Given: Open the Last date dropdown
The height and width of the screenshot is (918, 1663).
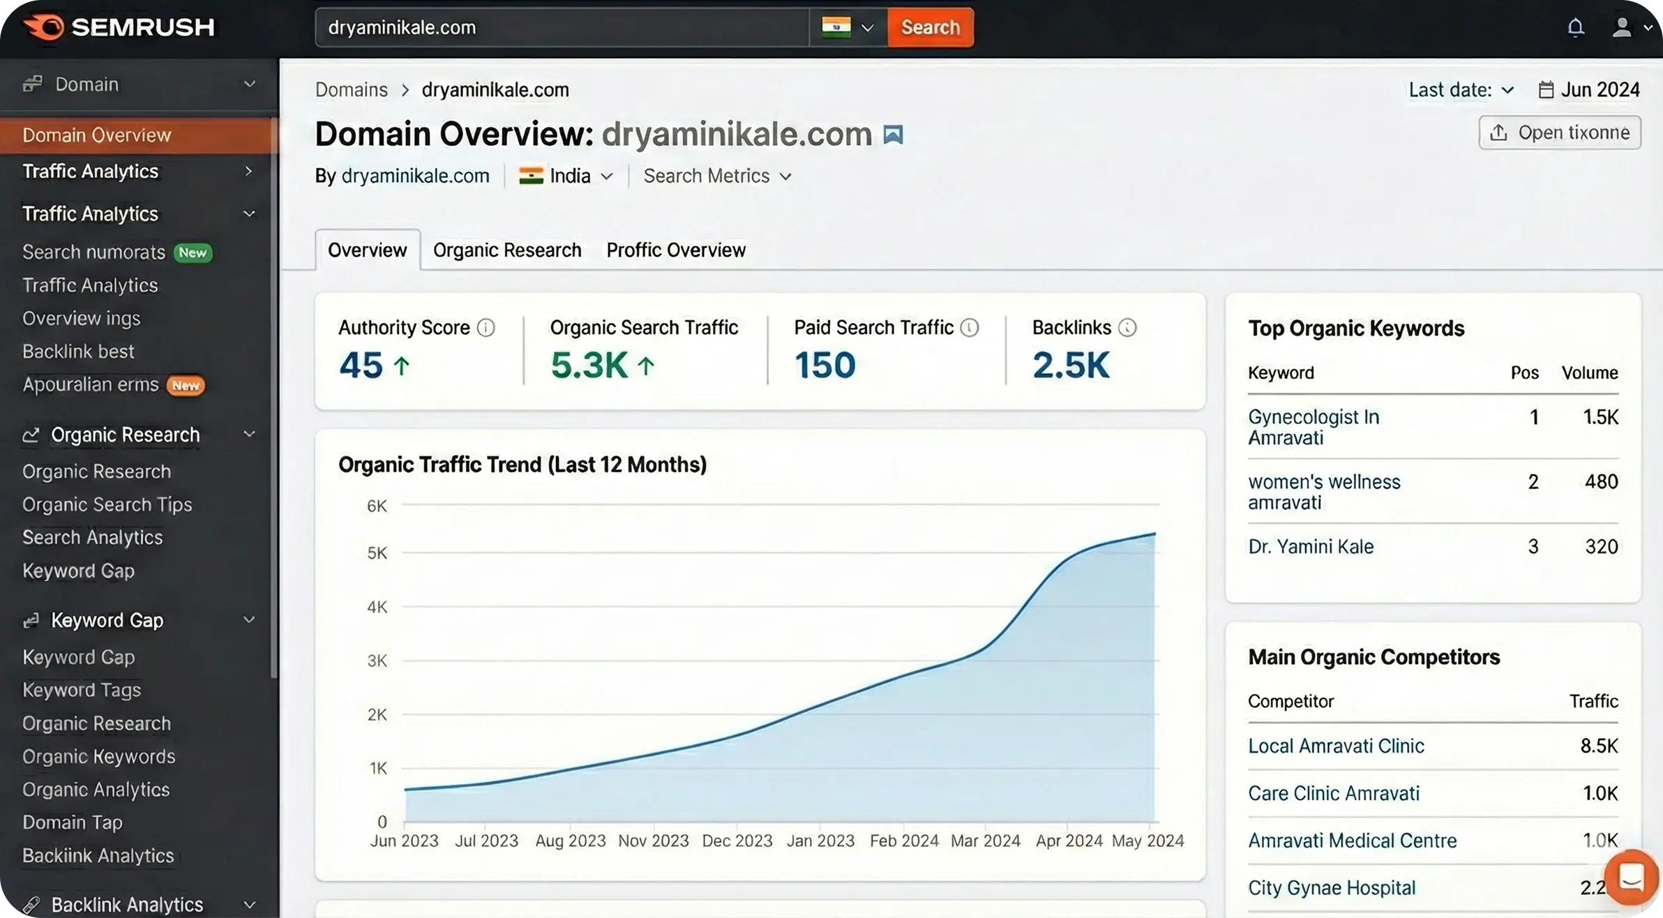Looking at the screenshot, I should pos(1461,90).
